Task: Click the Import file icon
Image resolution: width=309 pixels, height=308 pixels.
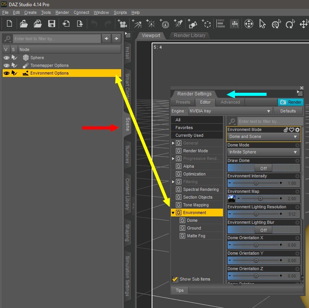Action: point(66,24)
